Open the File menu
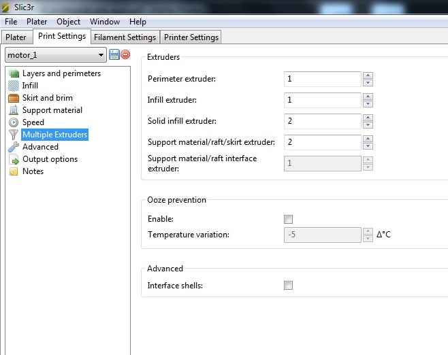Image resolution: width=448 pixels, height=355 pixels. [11, 22]
